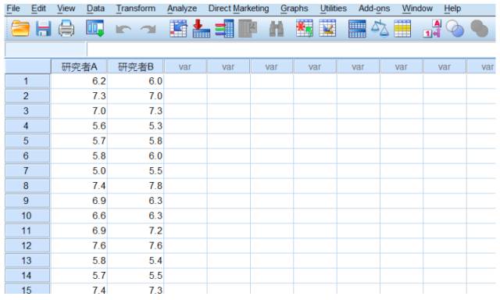Open the Help menu

pyautogui.click(x=452, y=9)
